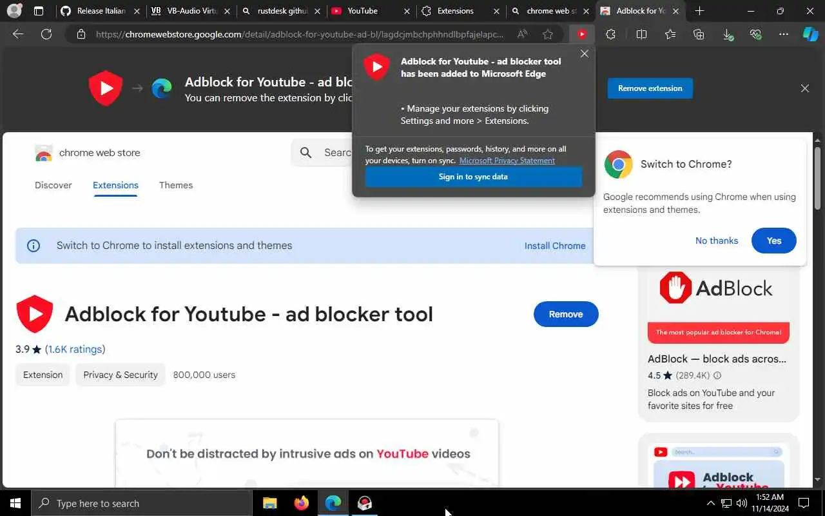Image resolution: width=825 pixels, height=516 pixels.
Task: Click the blue Remove button
Action: [566, 314]
